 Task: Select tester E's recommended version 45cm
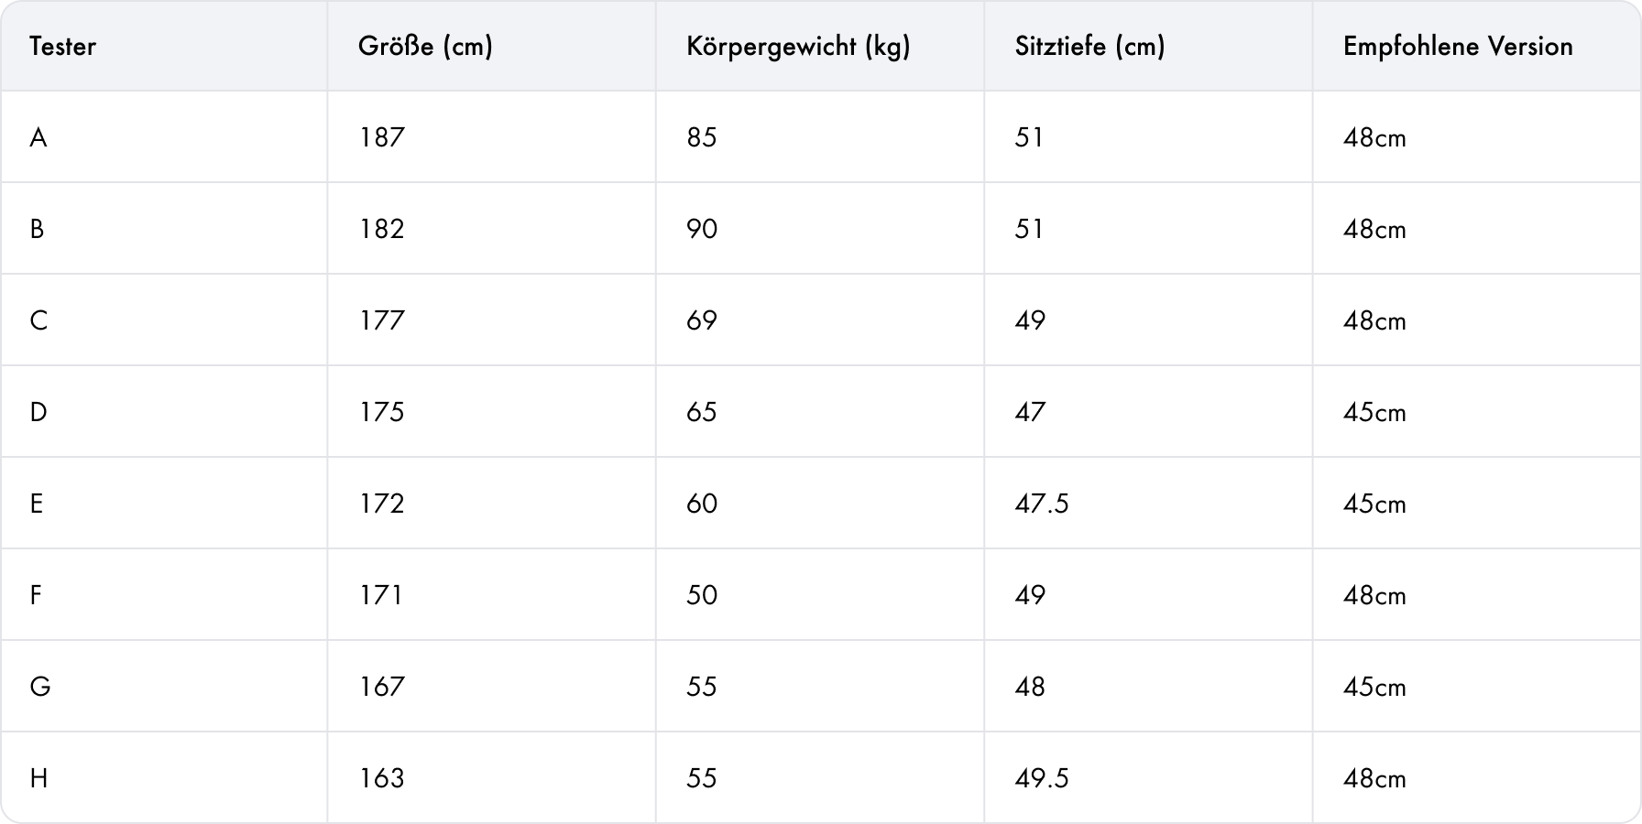(x=1374, y=504)
